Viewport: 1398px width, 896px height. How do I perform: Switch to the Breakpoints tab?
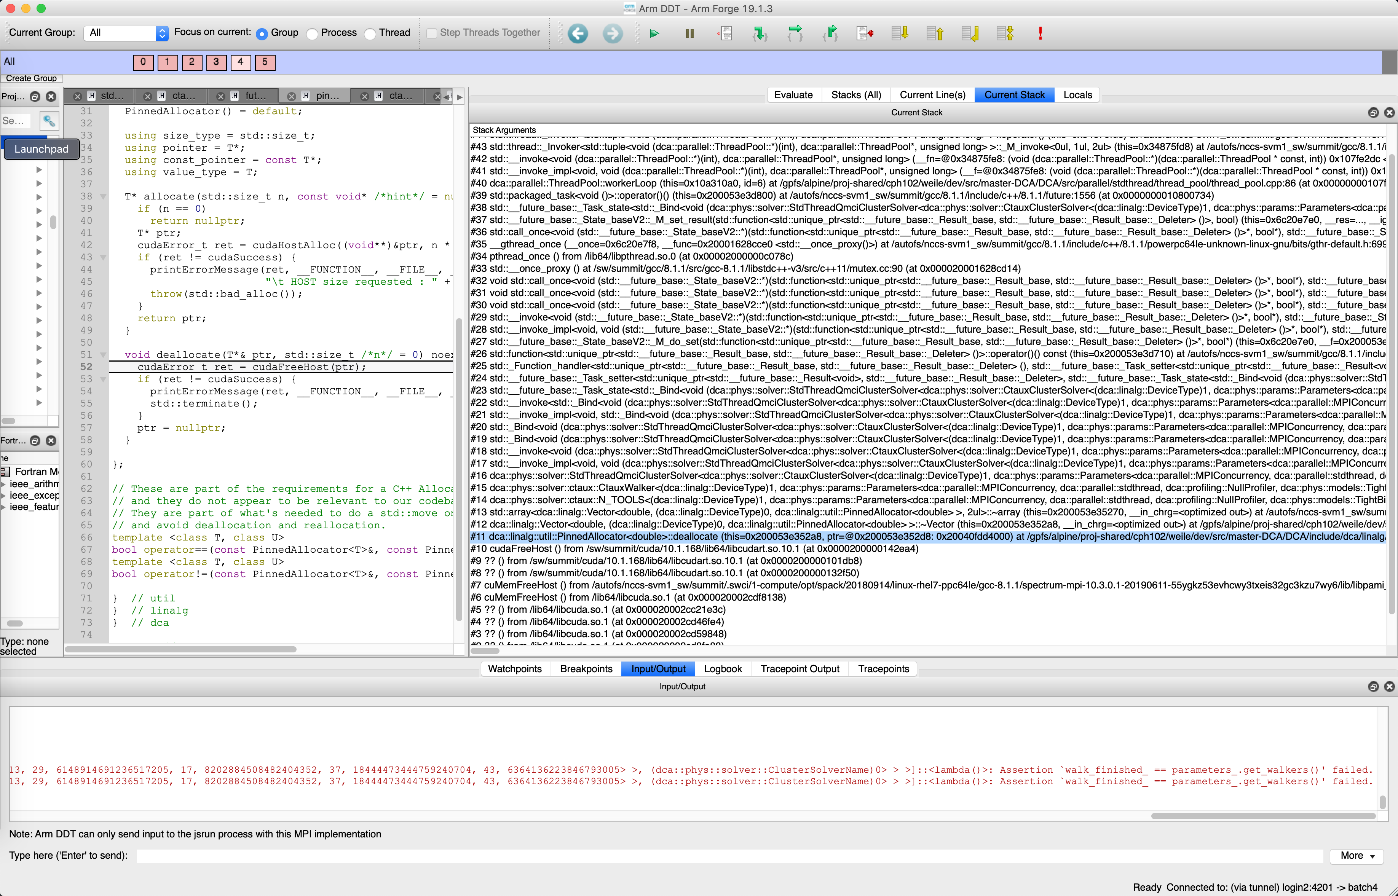585,668
